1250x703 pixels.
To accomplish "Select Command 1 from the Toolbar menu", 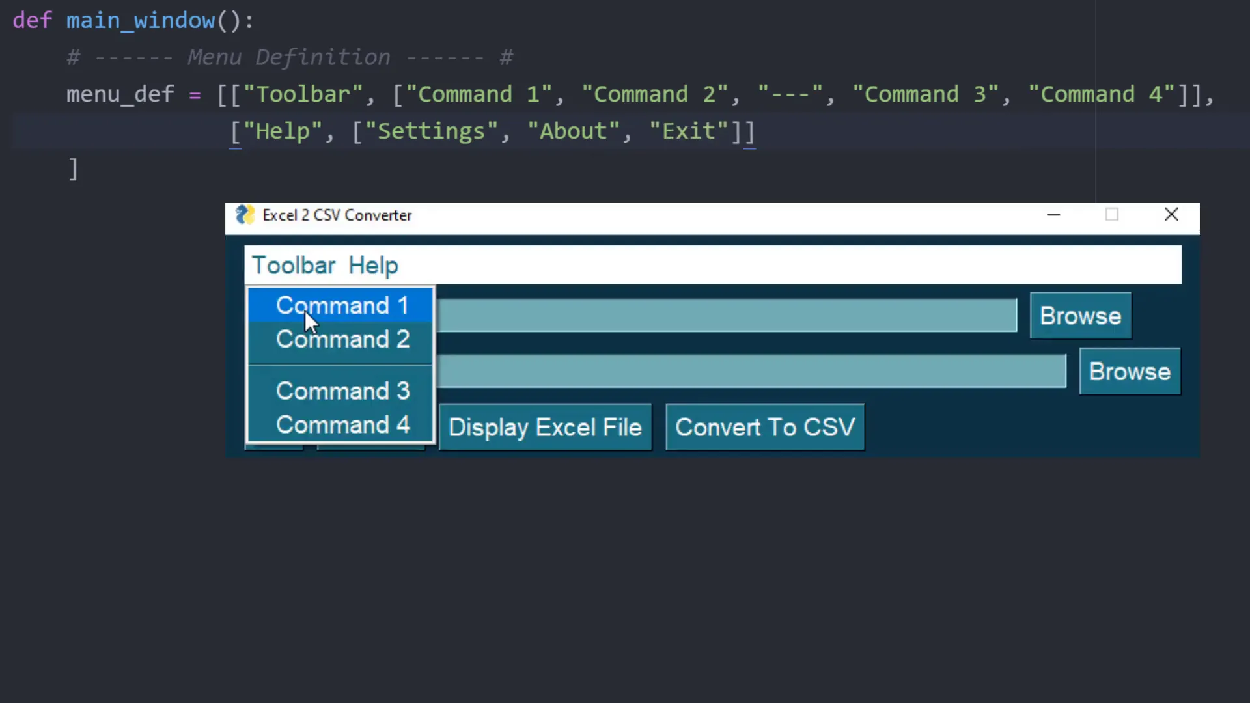I will (x=342, y=305).
